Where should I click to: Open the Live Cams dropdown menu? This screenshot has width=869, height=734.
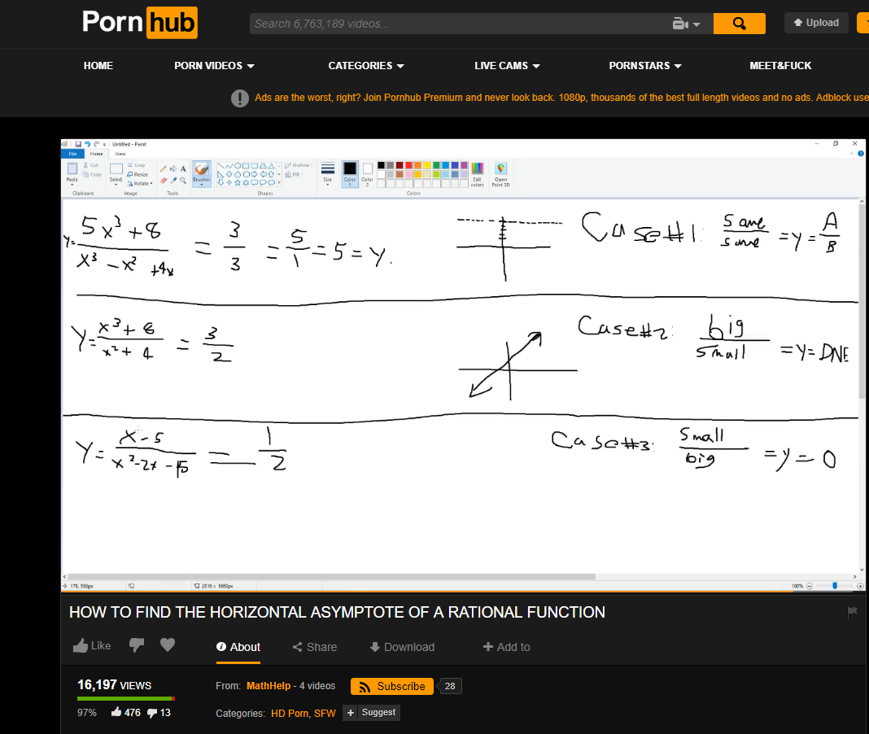point(507,65)
